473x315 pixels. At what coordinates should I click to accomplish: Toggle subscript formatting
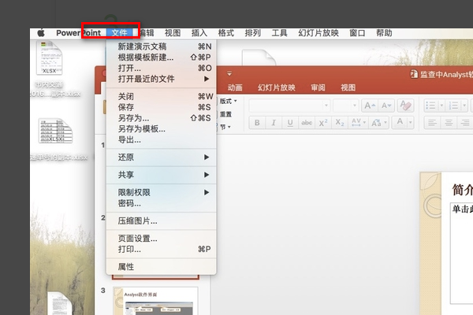[340, 123]
